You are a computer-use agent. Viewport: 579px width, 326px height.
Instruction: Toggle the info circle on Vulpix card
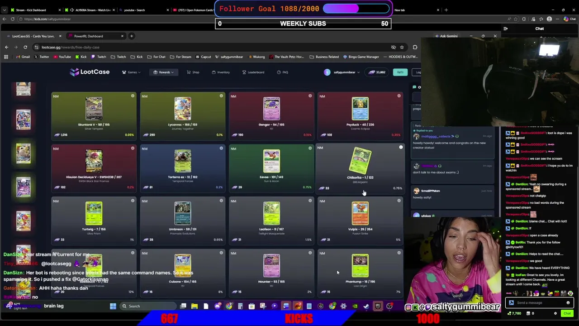click(x=399, y=201)
